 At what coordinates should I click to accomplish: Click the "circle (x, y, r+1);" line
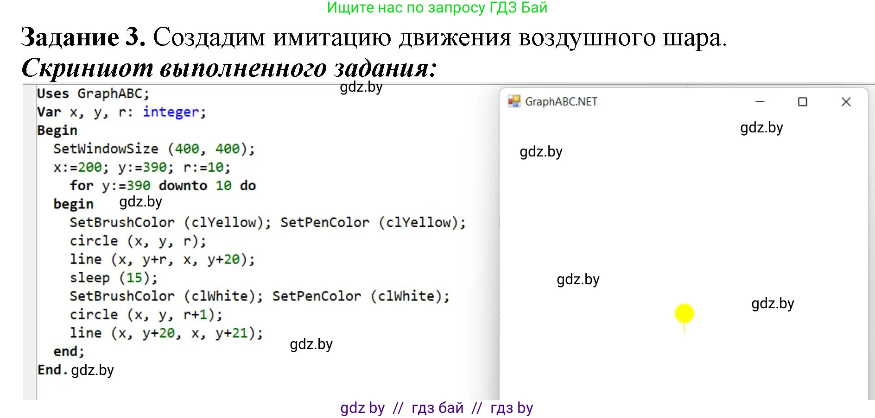coord(146,315)
